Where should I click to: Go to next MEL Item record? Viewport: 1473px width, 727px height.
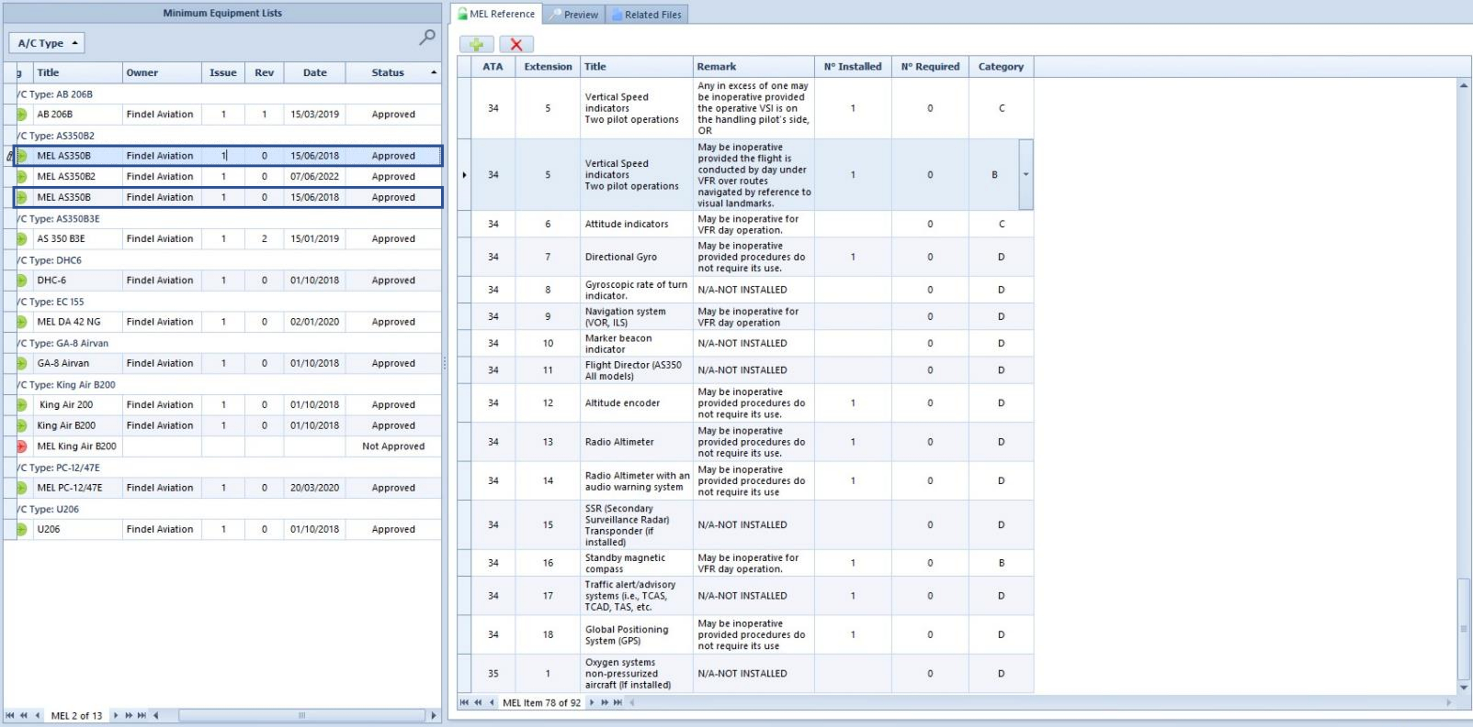[591, 702]
